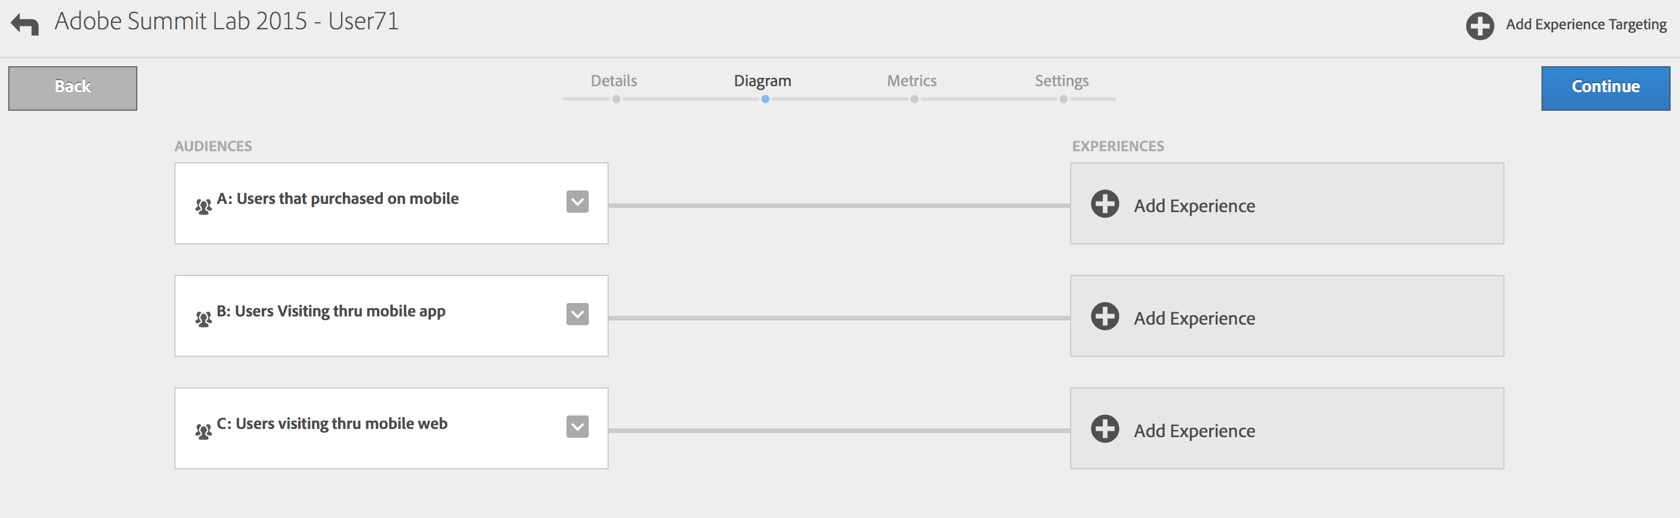Click the Add Experience Targeting label
Image resolution: width=1680 pixels, height=518 pixels.
(x=1585, y=25)
